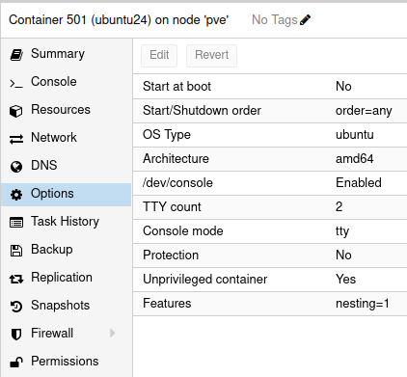Click the Snapshots history icon
The height and width of the screenshot is (377, 407).
[x=16, y=307]
